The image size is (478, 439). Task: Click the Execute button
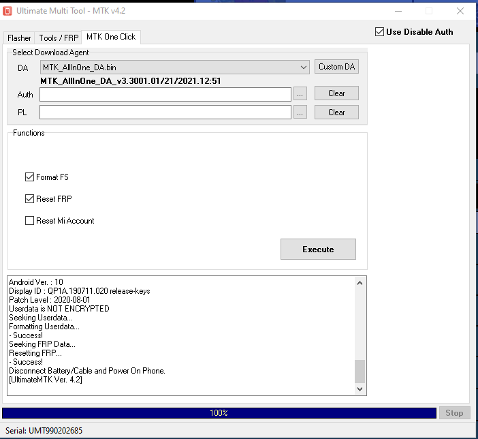click(x=318, y=249)
